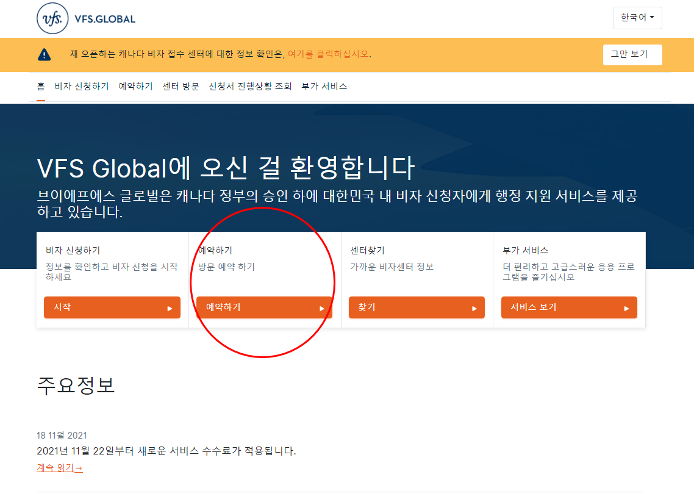Click the 가까운 비자센터 정보 text

click(x=392, y=267)
